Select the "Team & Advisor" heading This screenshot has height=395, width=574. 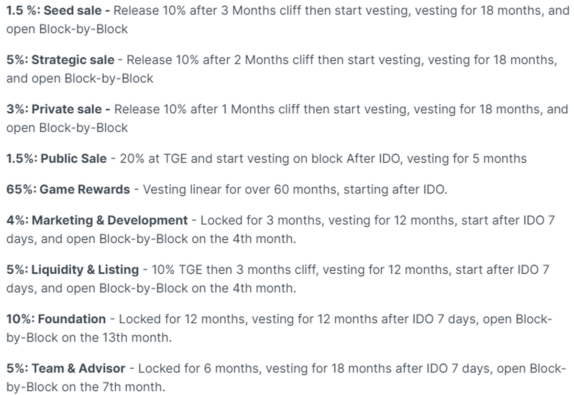(78, 369)
